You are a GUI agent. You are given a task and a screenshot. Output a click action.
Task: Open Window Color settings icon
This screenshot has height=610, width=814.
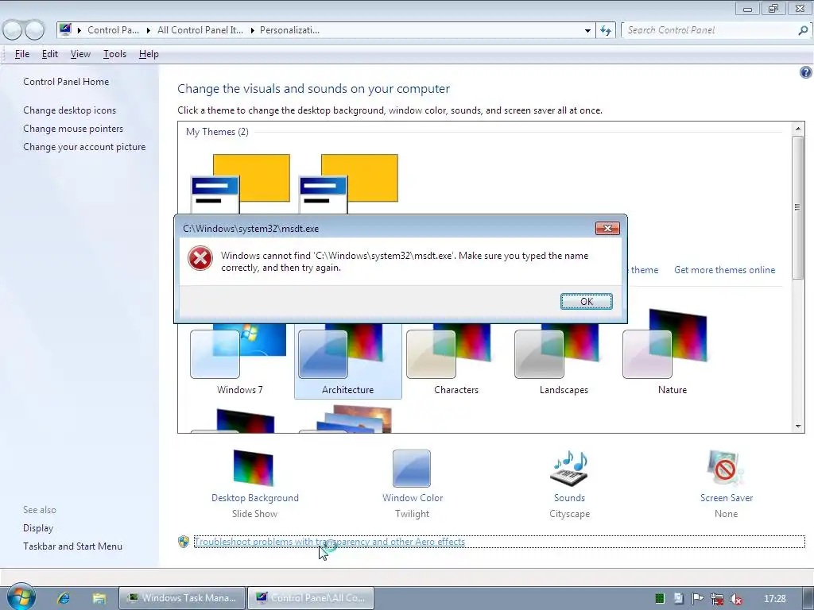[x=412, y=468]
